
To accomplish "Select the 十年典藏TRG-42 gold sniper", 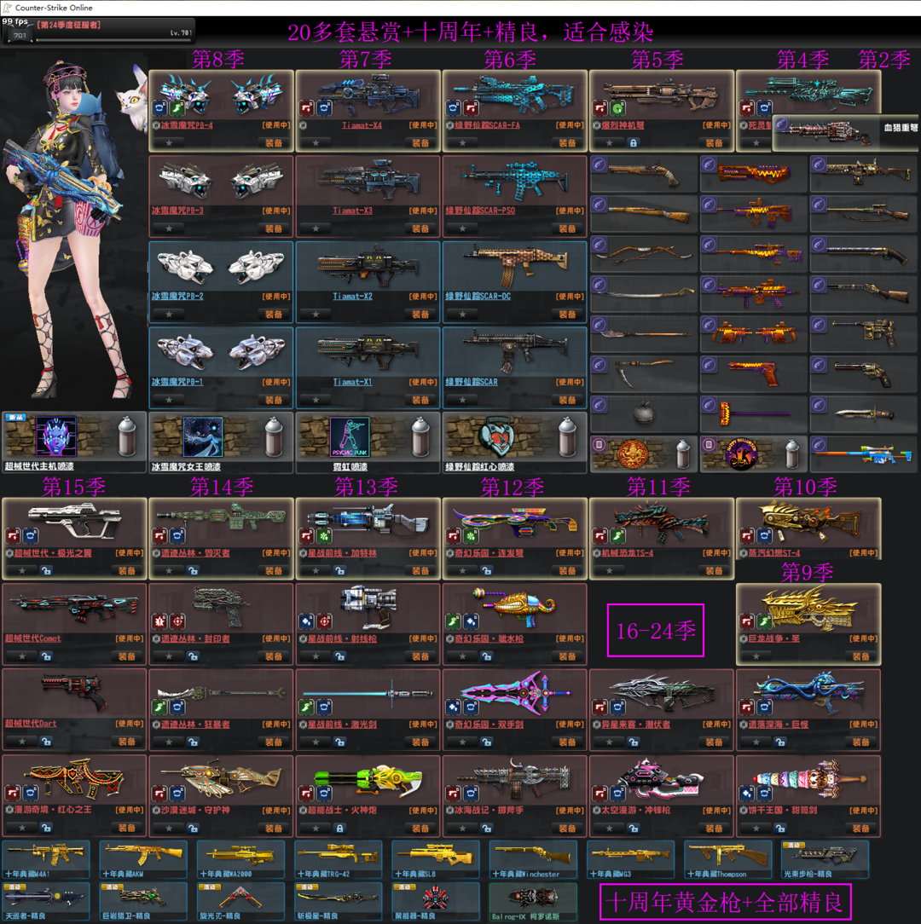I will pos(339,860).
